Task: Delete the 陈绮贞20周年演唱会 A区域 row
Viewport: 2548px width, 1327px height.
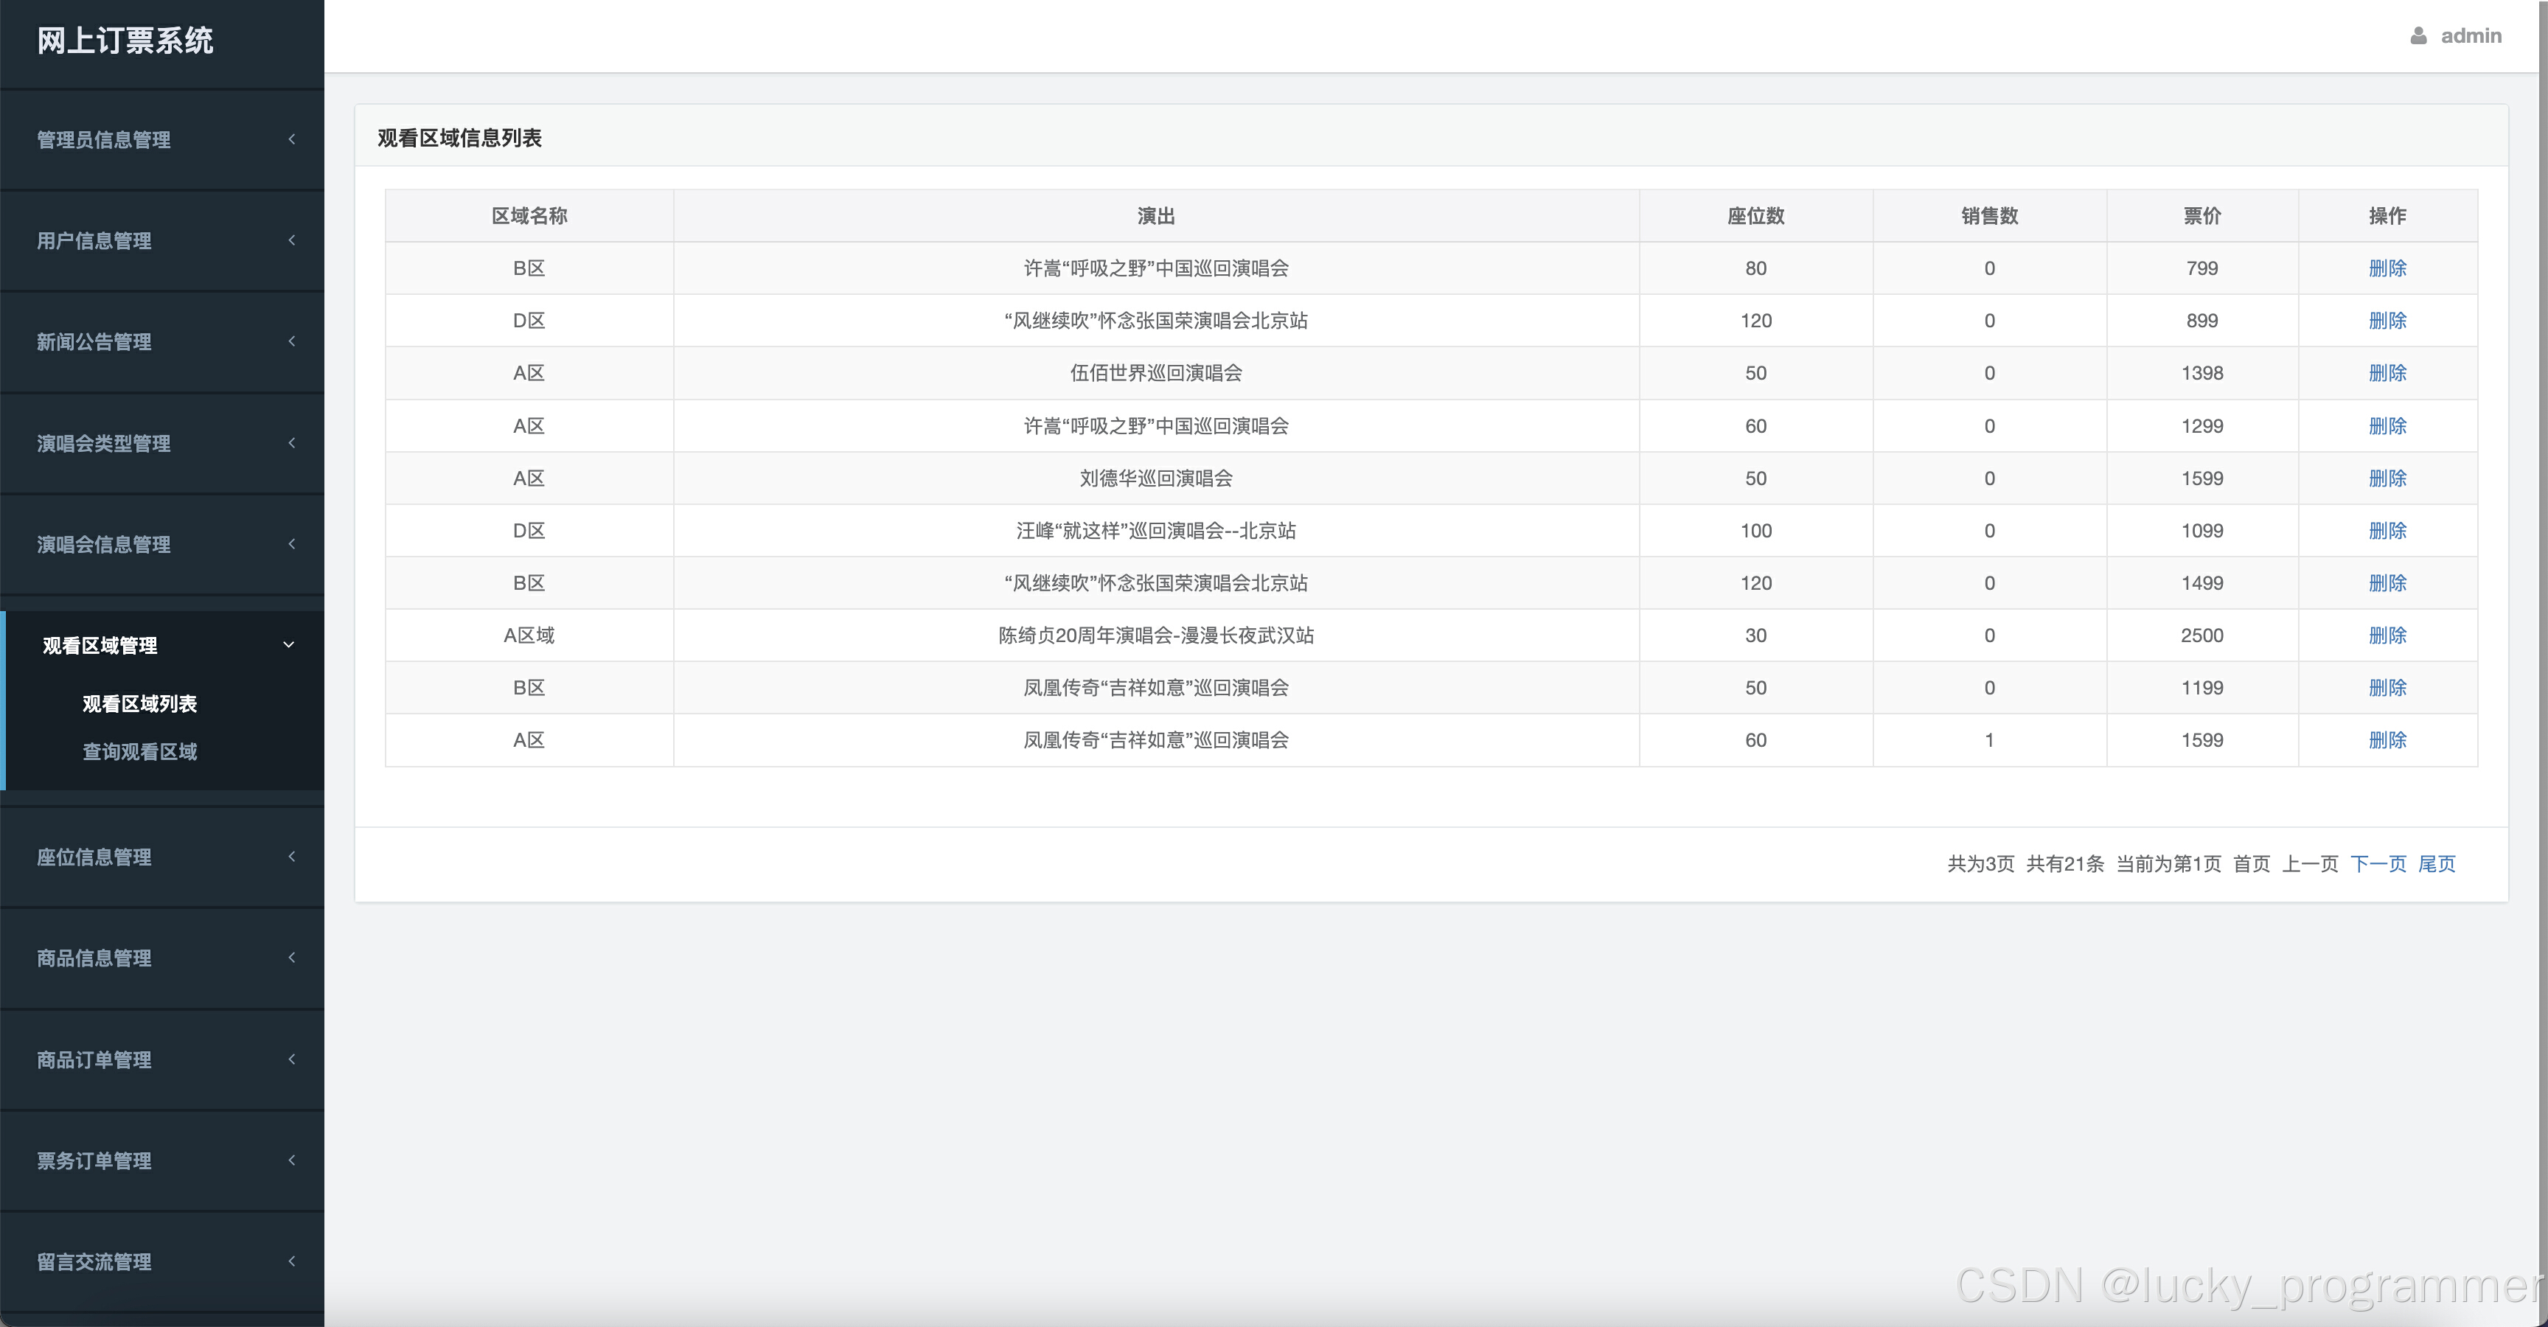Action: (x=2387, y=635)
